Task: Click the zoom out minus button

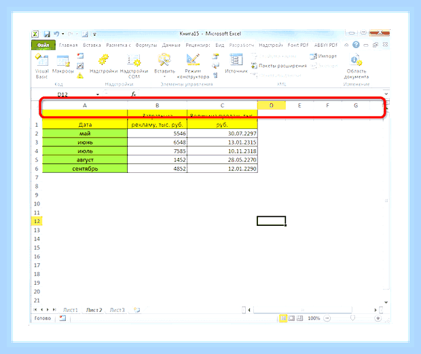Action: 327,318
